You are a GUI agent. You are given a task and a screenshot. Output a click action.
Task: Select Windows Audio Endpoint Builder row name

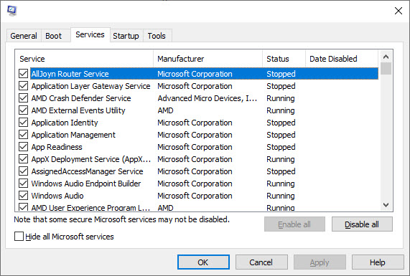86,184
